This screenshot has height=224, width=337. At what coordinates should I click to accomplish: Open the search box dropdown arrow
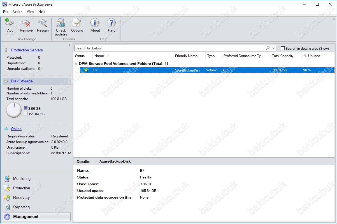point(273,48)
